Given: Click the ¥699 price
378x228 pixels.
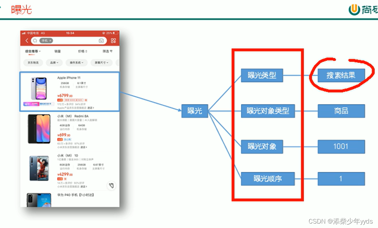Looking at the screenshot, I should (64, 135).
